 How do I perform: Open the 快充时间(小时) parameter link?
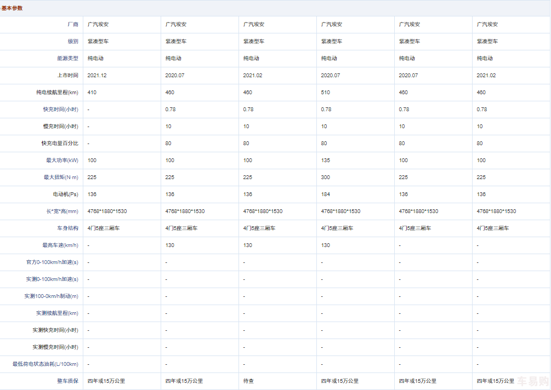coord(60,109)
